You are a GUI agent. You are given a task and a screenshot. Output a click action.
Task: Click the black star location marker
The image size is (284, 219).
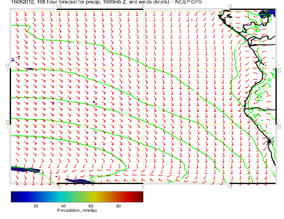point(269,141)
